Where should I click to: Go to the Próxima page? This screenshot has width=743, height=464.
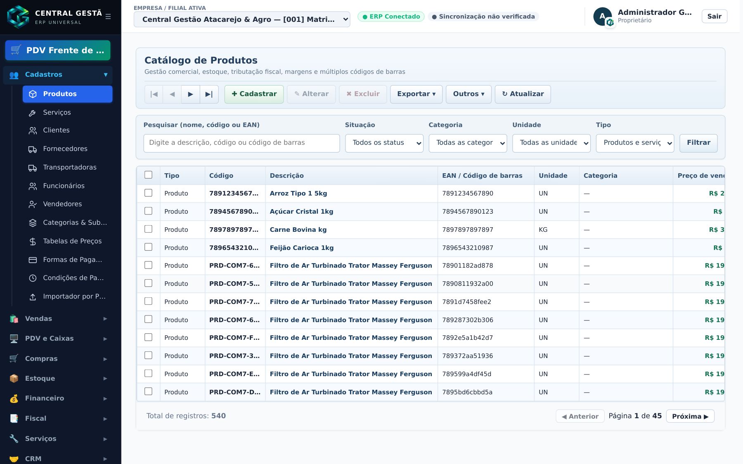tap(690, 416)
